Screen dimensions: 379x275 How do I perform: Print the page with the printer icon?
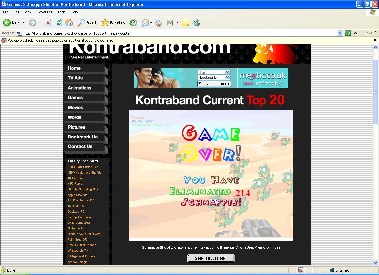[x=158, y=23]
